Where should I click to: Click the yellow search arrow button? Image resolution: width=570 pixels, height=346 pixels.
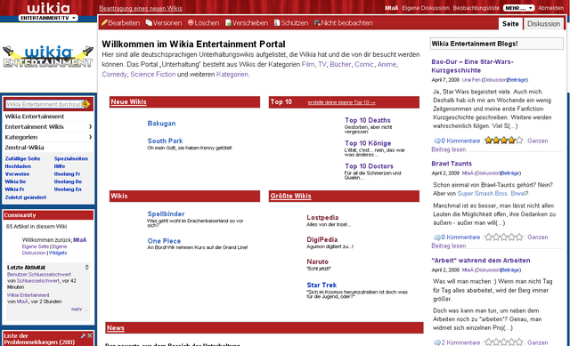(86, 104)
